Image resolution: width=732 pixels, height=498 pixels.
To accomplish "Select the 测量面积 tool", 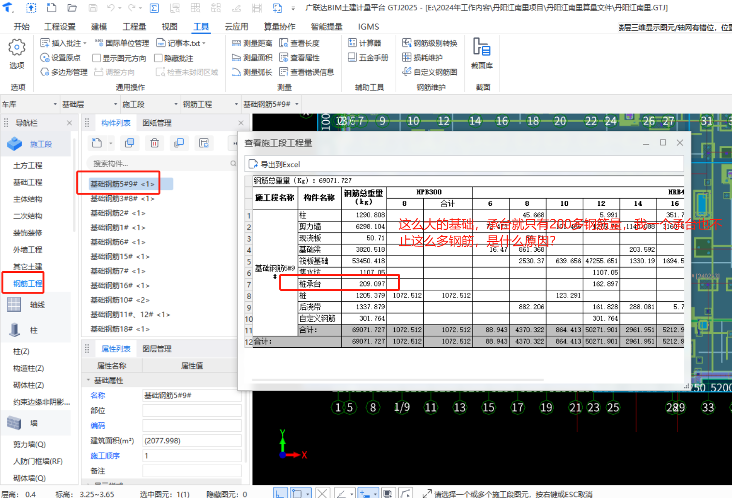I will coord(252,57).
